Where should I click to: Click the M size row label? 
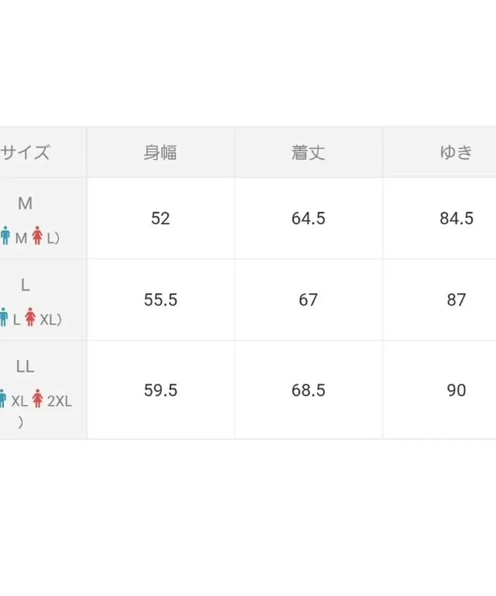pos(25,204)
